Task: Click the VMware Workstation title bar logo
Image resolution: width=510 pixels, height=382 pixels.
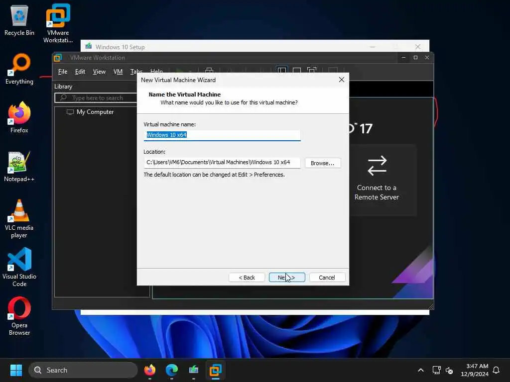Action: [58, 58]
